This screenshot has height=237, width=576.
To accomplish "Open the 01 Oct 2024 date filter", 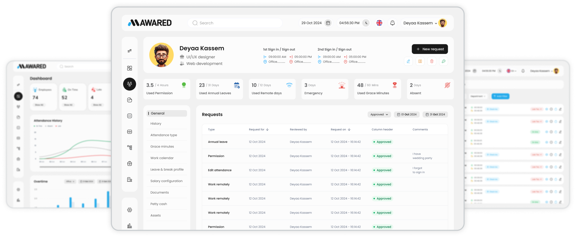I will click(407, 115).
